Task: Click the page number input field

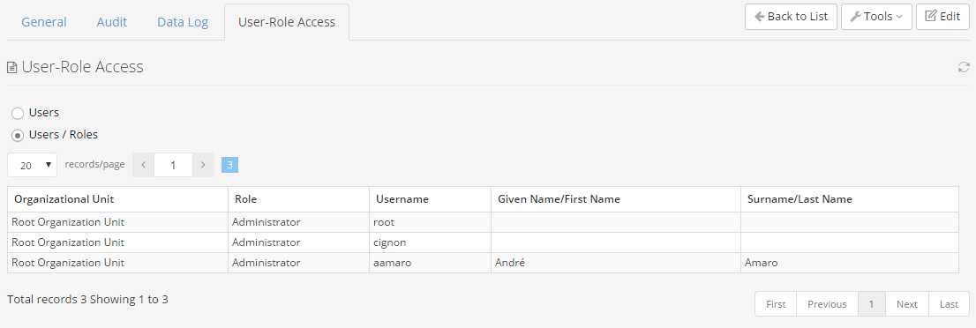Action: [173, 165]
